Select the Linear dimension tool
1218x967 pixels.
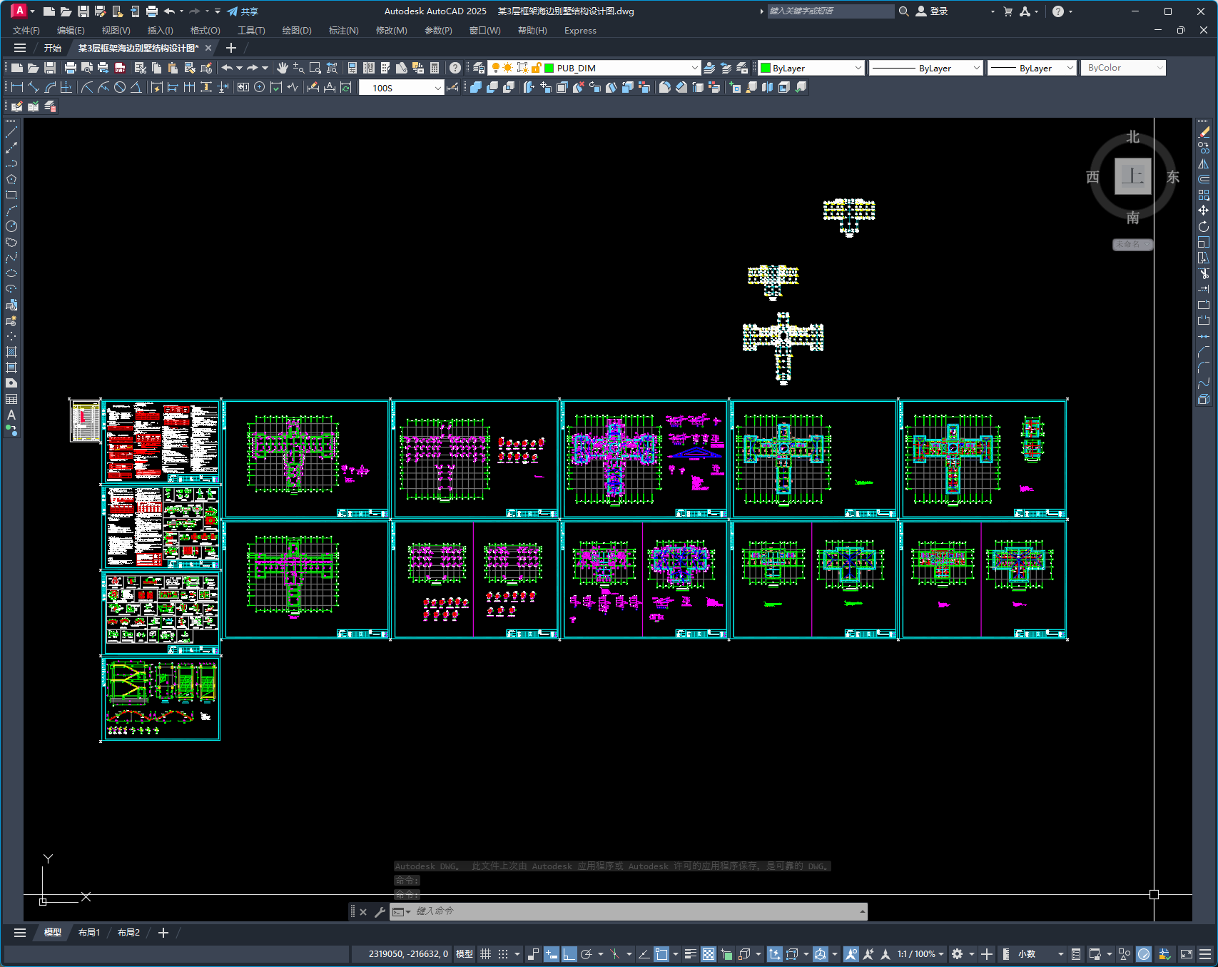pyautogui.click(x=17, y=87)
